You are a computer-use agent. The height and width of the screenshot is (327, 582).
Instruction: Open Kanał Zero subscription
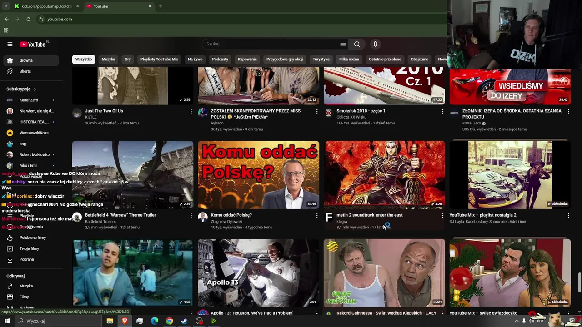(31, 100)
